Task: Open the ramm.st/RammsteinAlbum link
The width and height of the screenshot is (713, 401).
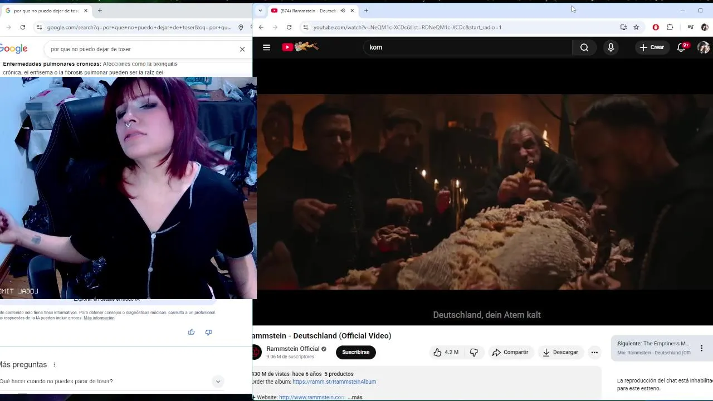Action: click(x=334, y=382)
